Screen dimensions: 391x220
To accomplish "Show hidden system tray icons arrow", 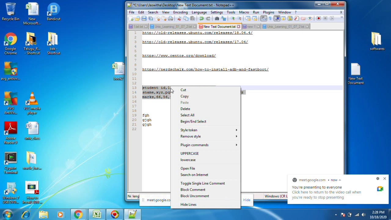I will [336, 215].
